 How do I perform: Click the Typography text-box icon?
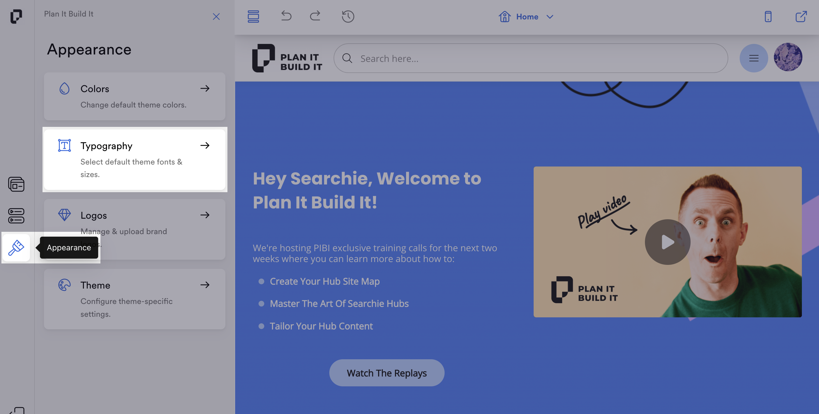(x=64, y=145)
